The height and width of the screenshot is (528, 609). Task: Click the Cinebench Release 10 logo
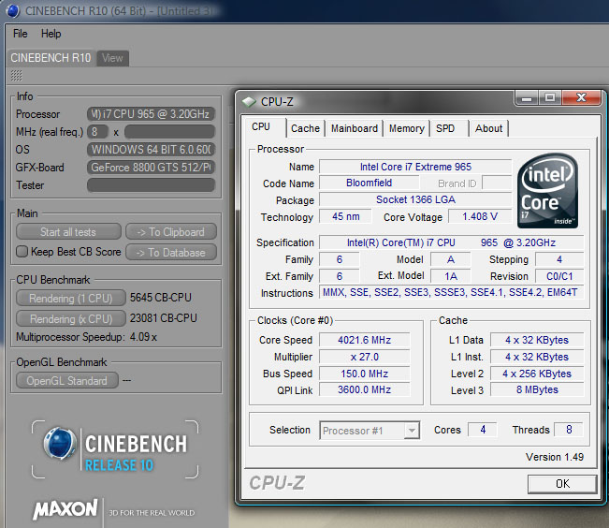pos(115,449)
